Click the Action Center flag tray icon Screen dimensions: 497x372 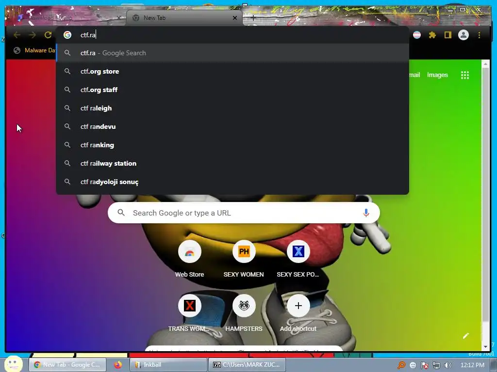pos(425,365)
